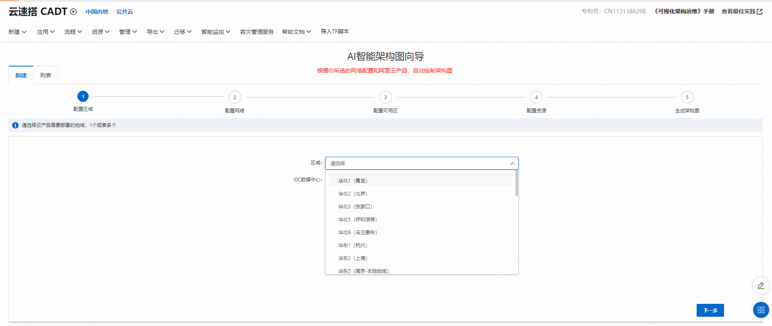Expand the 帮助文档 menu
Screen dimensions: 772x326
[296, 32]
